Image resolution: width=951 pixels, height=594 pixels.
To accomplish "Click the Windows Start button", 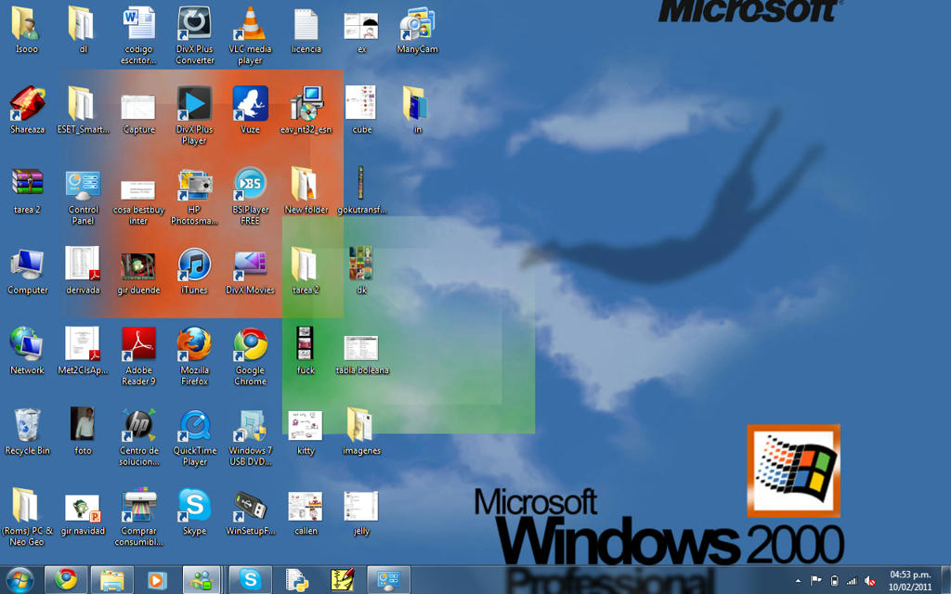I will tap(19, 580).
